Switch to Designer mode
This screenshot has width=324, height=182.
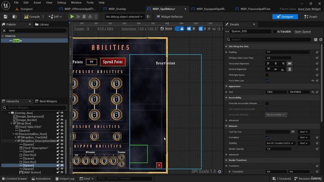pyautogui.click(x=285, y=17)
